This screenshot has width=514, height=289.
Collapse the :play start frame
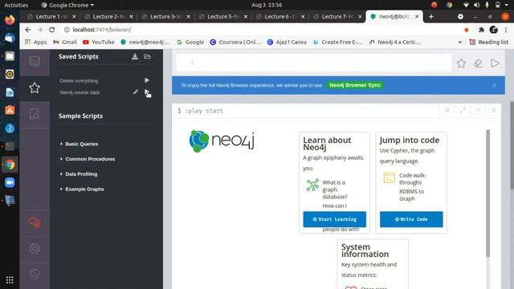pos(478,111)
